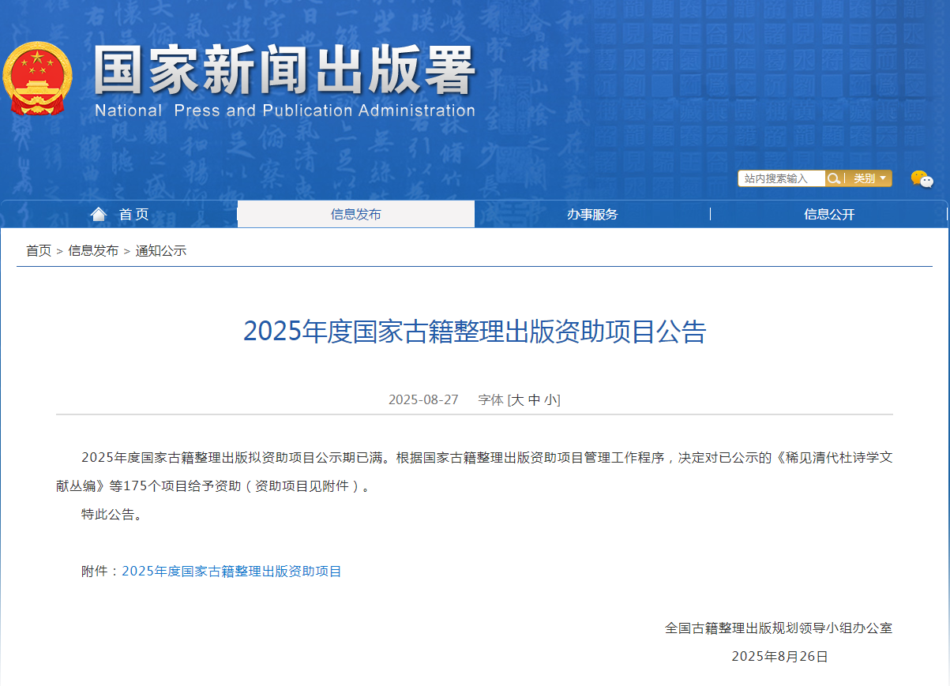Click the search magnifier icon
Screen dimensions: 950x686
[833, 178]
